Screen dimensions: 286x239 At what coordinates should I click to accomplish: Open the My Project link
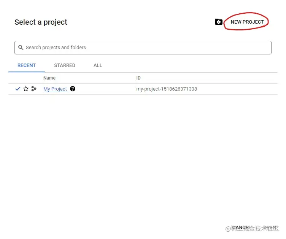pos(55,89)
